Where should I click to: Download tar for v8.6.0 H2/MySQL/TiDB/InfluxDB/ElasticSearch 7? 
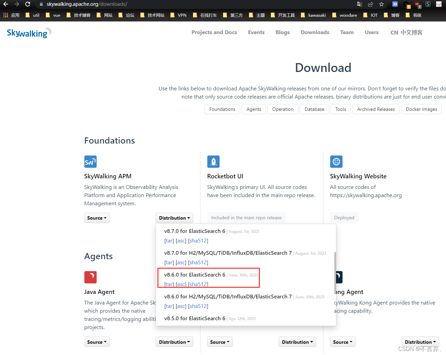click(169, 306)
